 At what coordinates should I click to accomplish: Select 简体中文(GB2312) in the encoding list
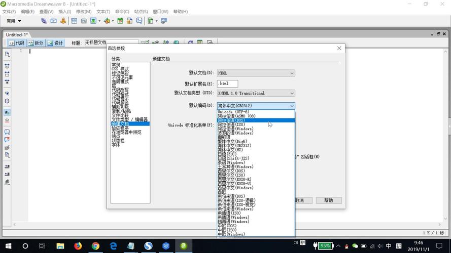pos(256,146)
